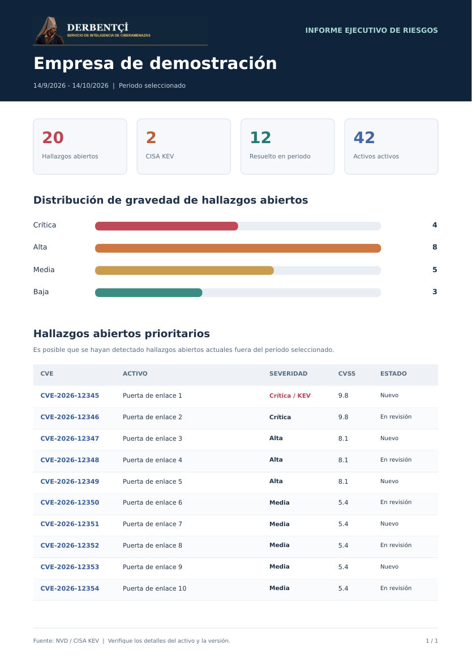This screenshot has width=472, height=667.
Task: Click the Alta count value 8
Action: pos(435,247)
